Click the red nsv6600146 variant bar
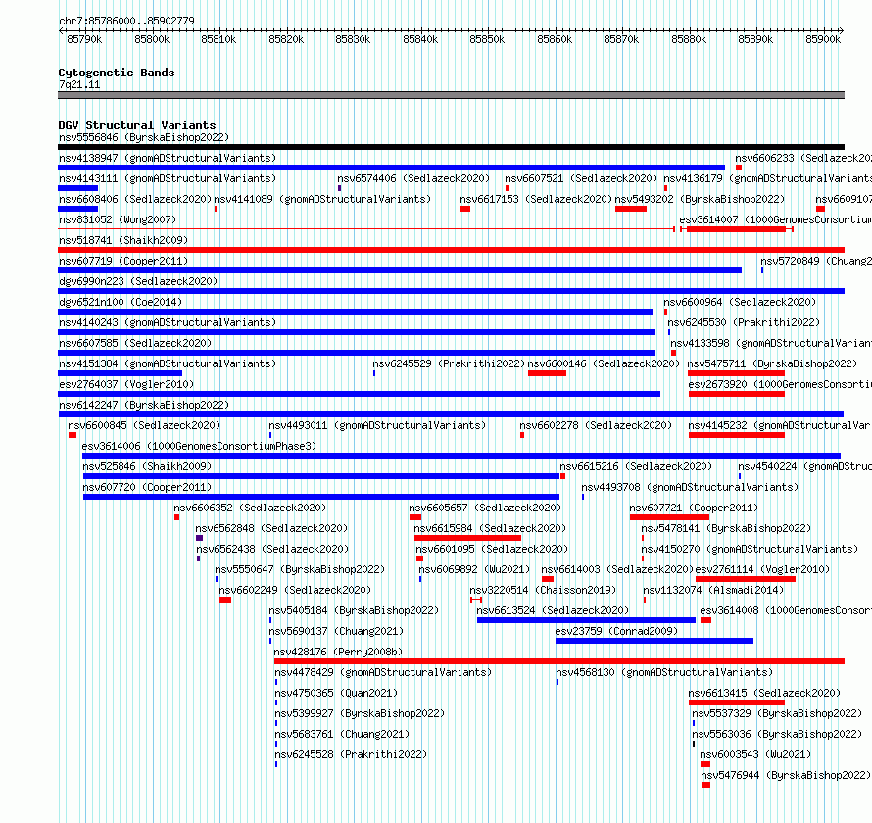This screenshot has width=872, height=823. pos(547,373)
